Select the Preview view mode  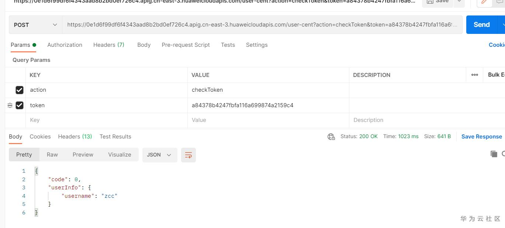83,155
